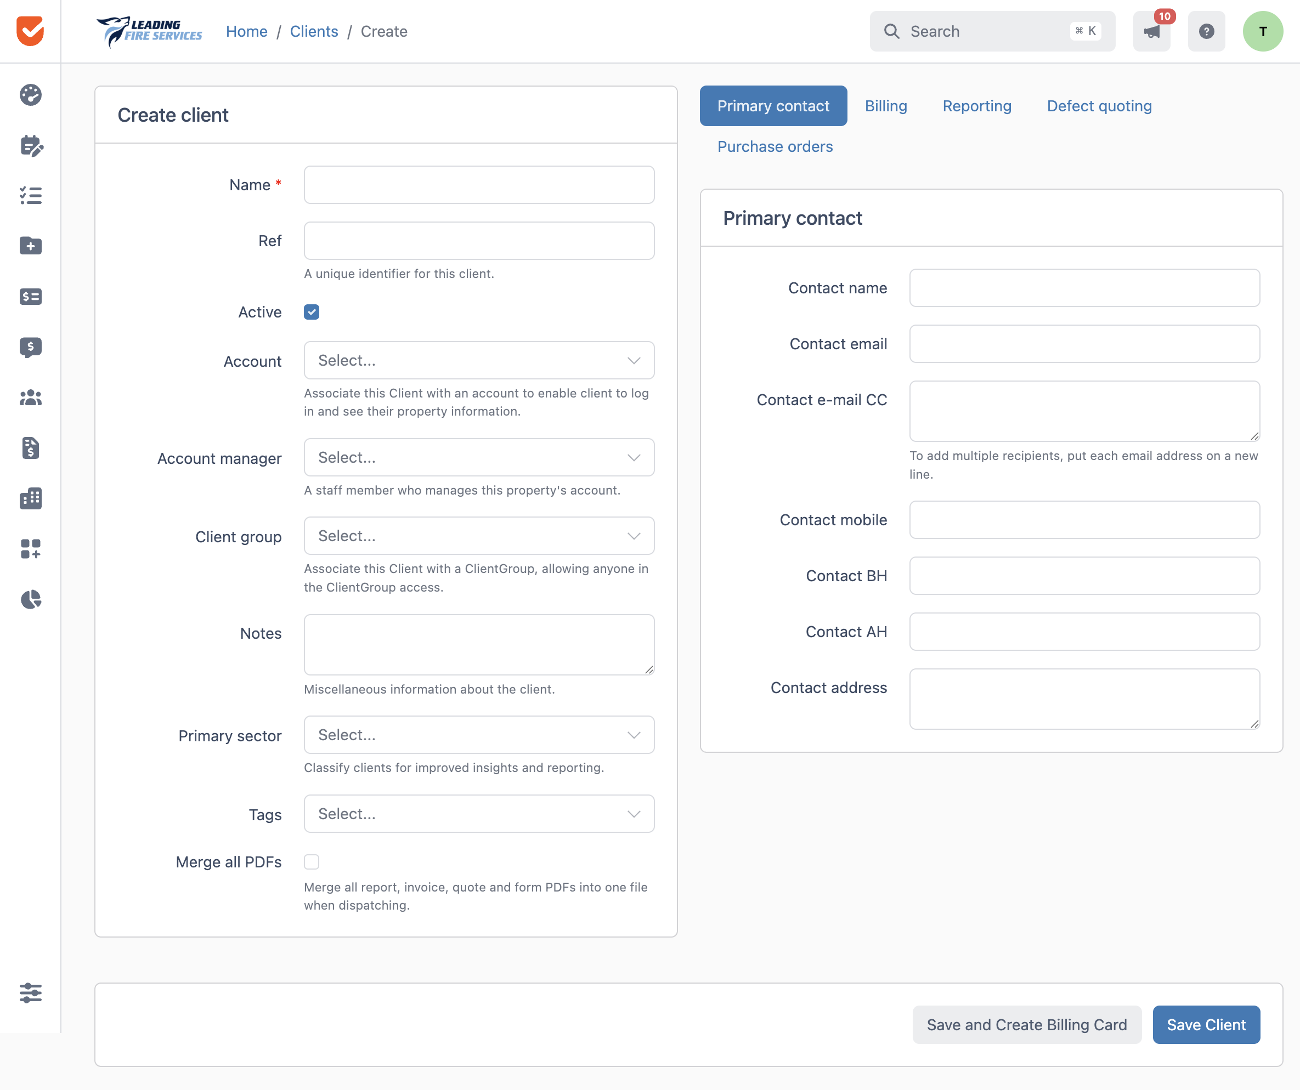Switch to the Reporting tab
The width and height of the screenshot is (1300, 1090).
(x=977, y=106)
